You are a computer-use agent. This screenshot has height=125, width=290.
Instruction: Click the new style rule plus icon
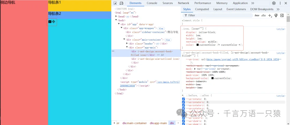click(x=270, y=15)
